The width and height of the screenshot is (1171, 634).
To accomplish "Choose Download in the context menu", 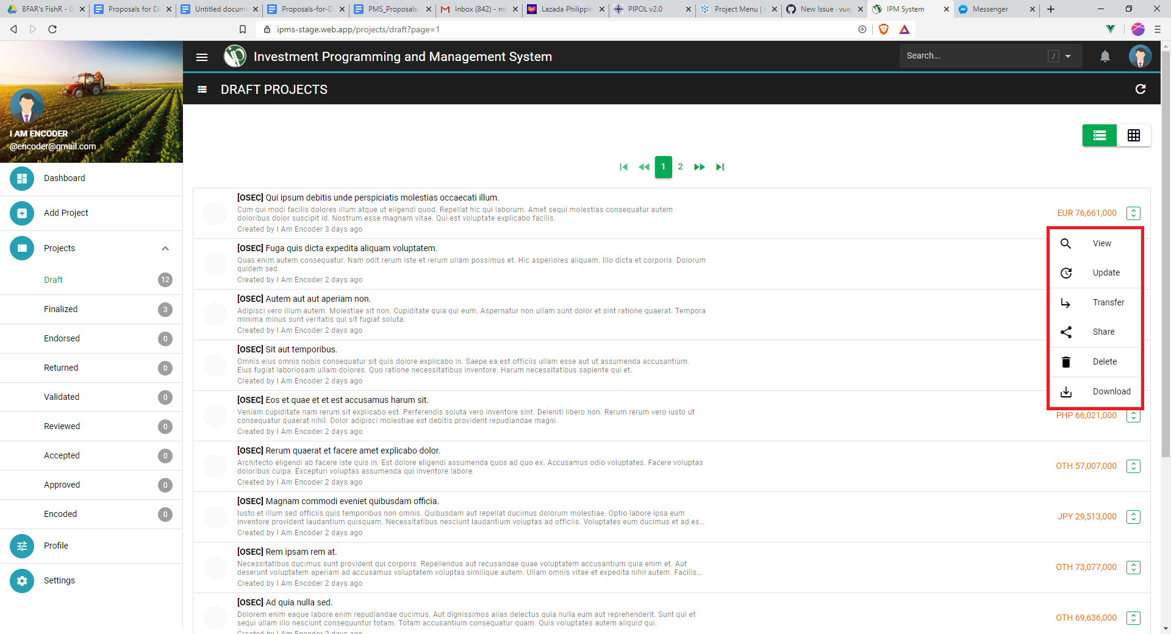I will click(x=1095, y=391).
